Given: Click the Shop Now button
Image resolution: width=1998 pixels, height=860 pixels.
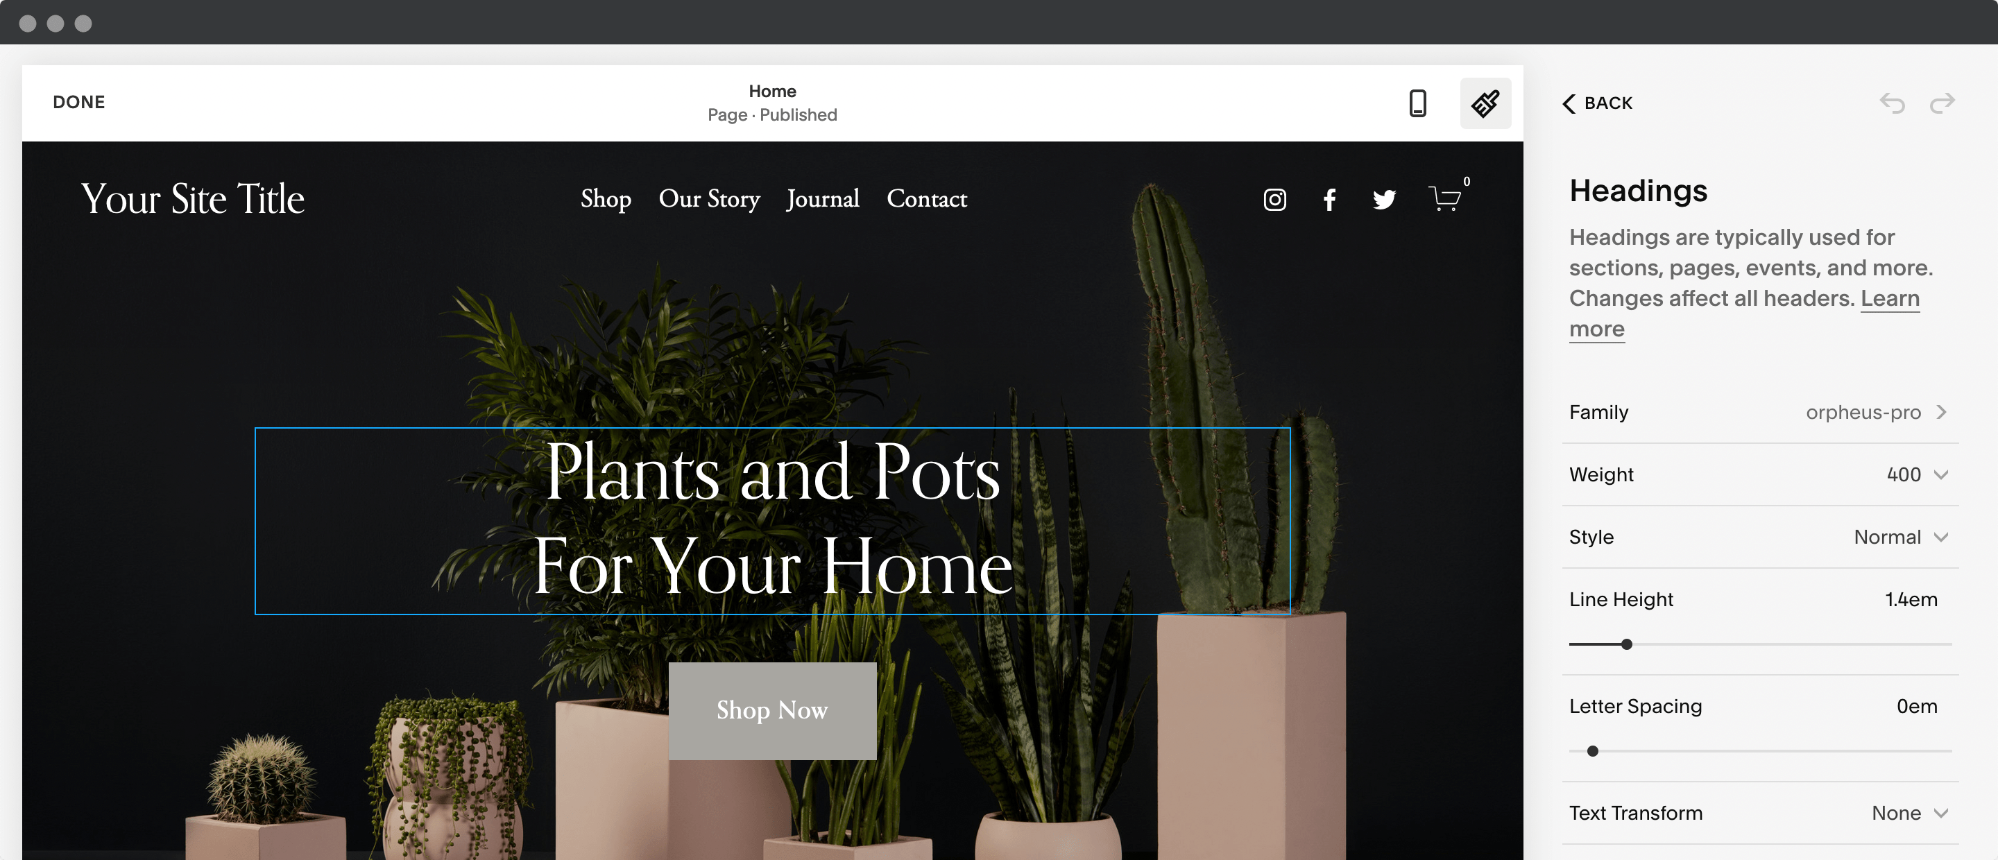Looking at the screenshot, I should click(x=772, y=711).
